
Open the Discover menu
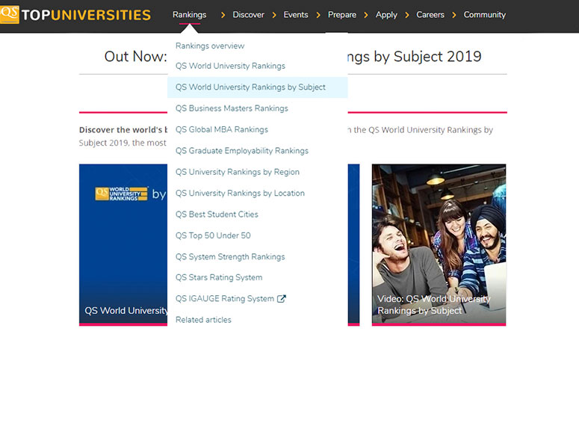click(248, 15)
